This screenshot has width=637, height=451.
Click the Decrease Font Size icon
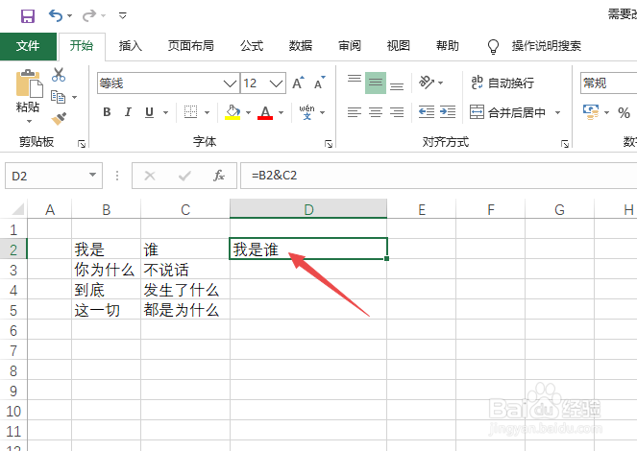click(320, 83)
